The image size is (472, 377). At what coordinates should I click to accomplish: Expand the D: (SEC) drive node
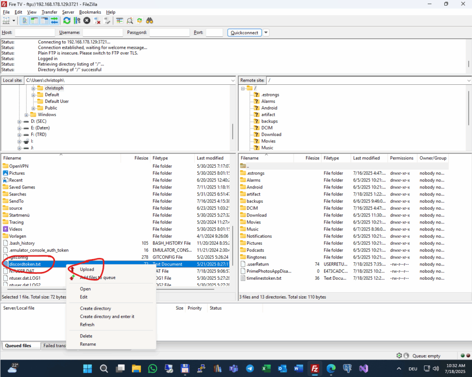click(19, 121)
